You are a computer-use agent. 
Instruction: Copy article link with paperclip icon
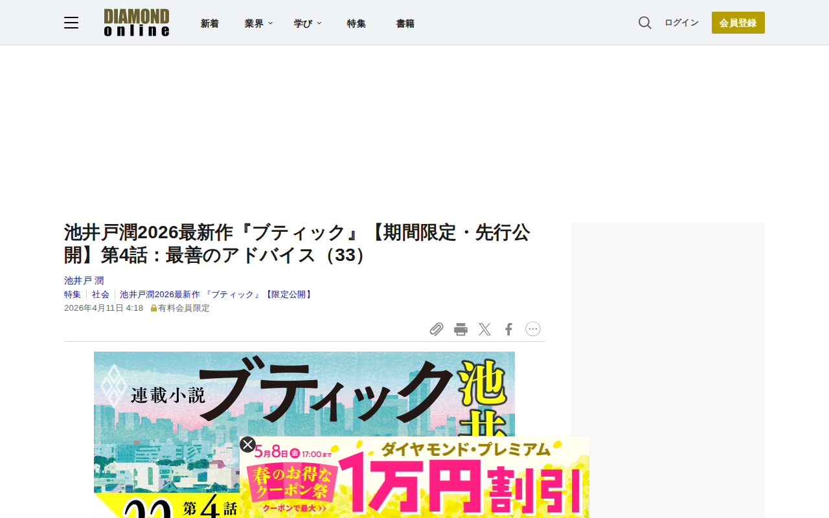tap(437, 330)
